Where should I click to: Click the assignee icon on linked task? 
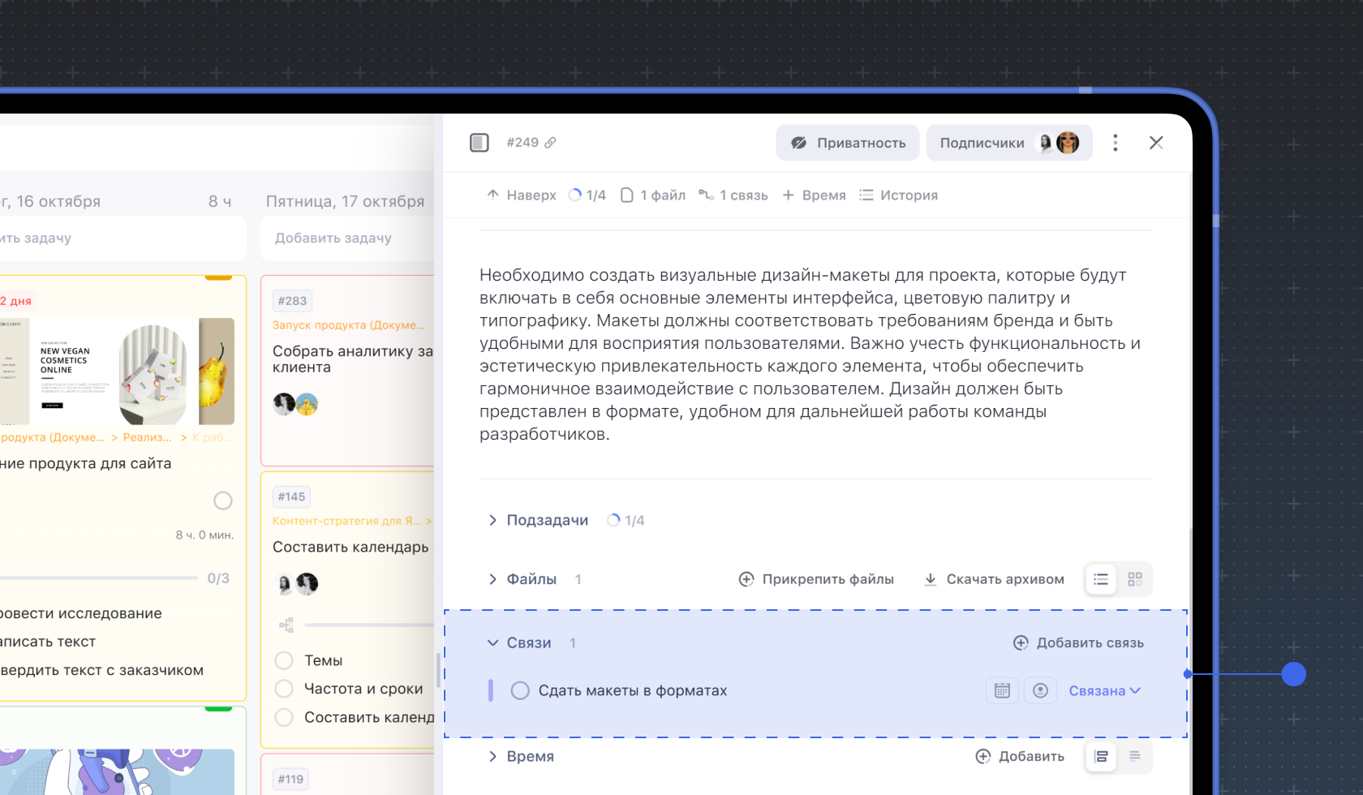[x=1040, y=690]
